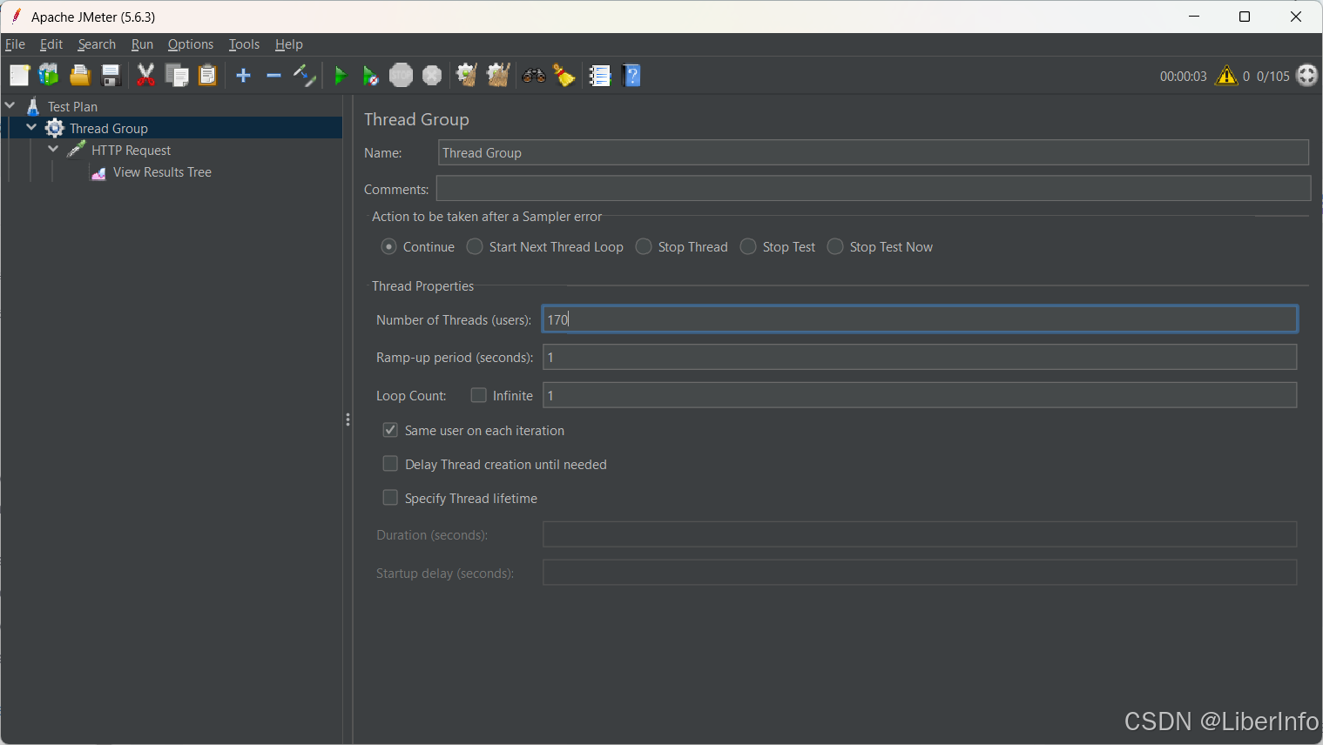Select View Results Tree in the tree
Screen dimensions: 1323x745
162,172
